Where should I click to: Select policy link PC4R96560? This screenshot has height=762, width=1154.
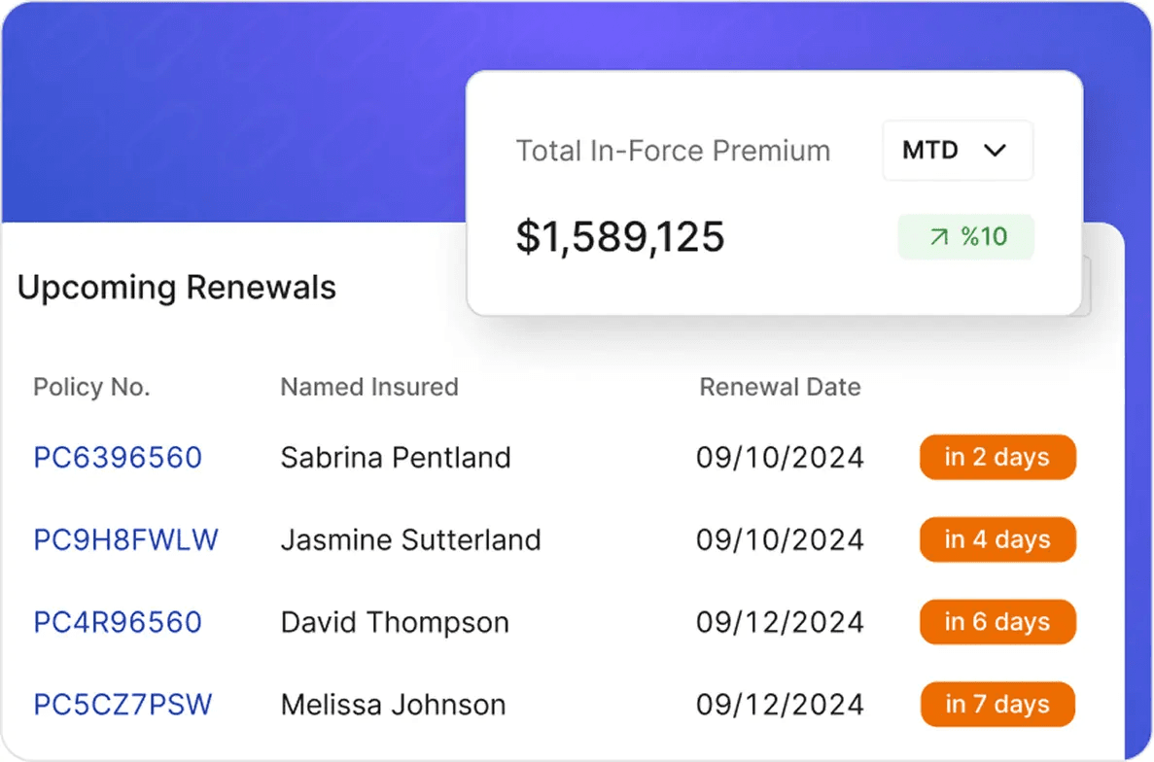click(x=117, y=622)
